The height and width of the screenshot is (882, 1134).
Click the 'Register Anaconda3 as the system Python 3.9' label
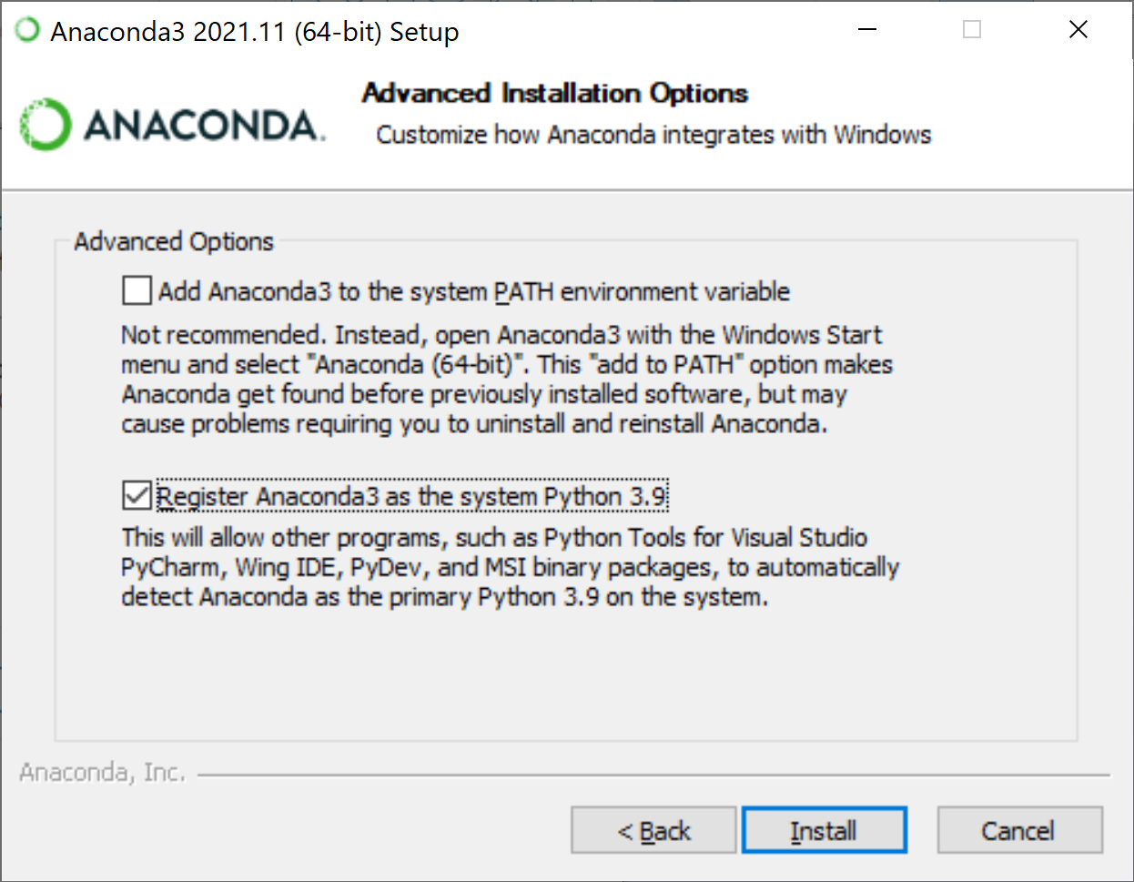click(412, 496)
